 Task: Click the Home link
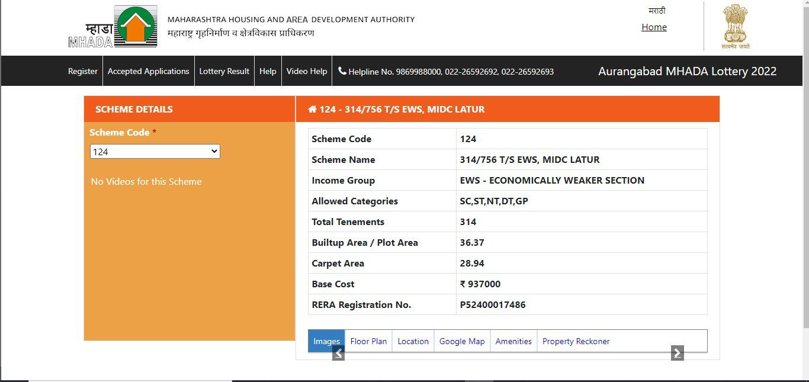click(x=654, y=27)
